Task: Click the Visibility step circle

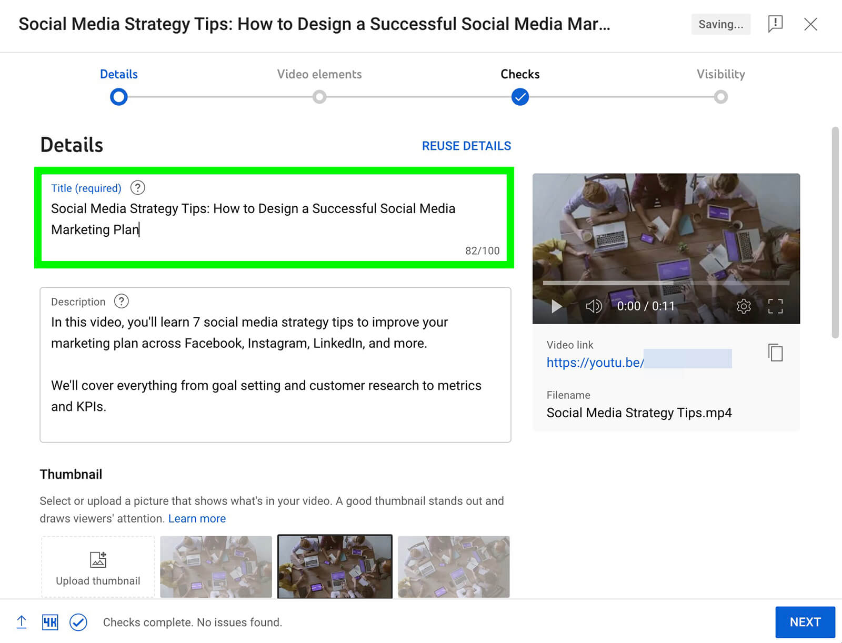Action: 721,97
